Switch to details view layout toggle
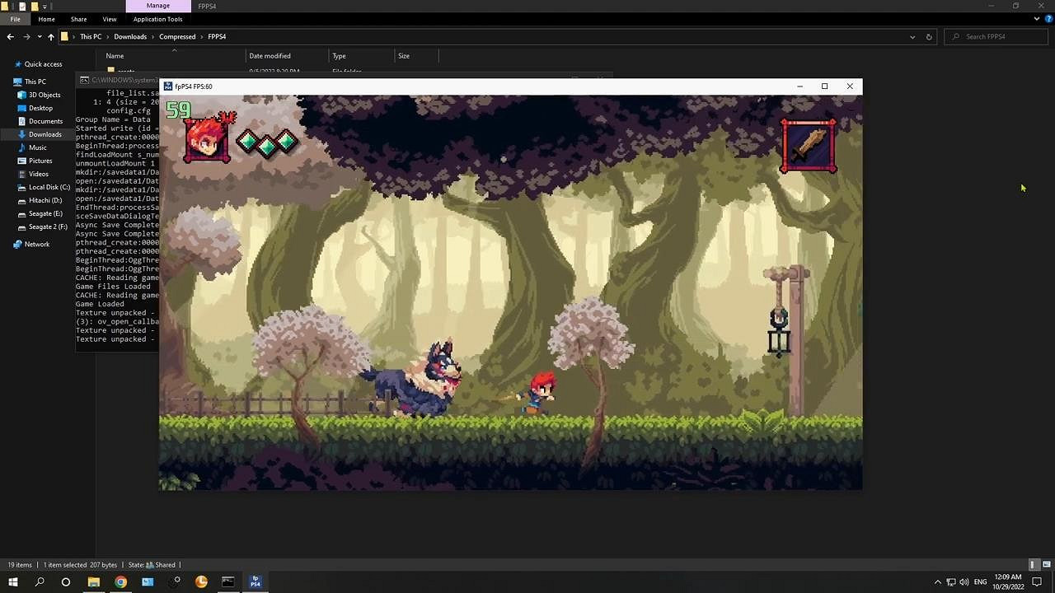 1033,565
